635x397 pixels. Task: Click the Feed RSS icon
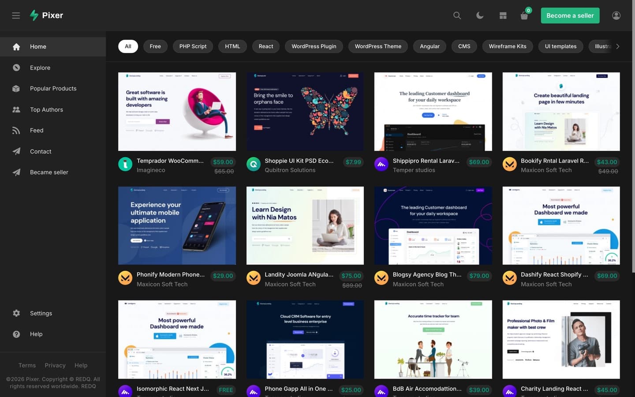coord(16,131)
